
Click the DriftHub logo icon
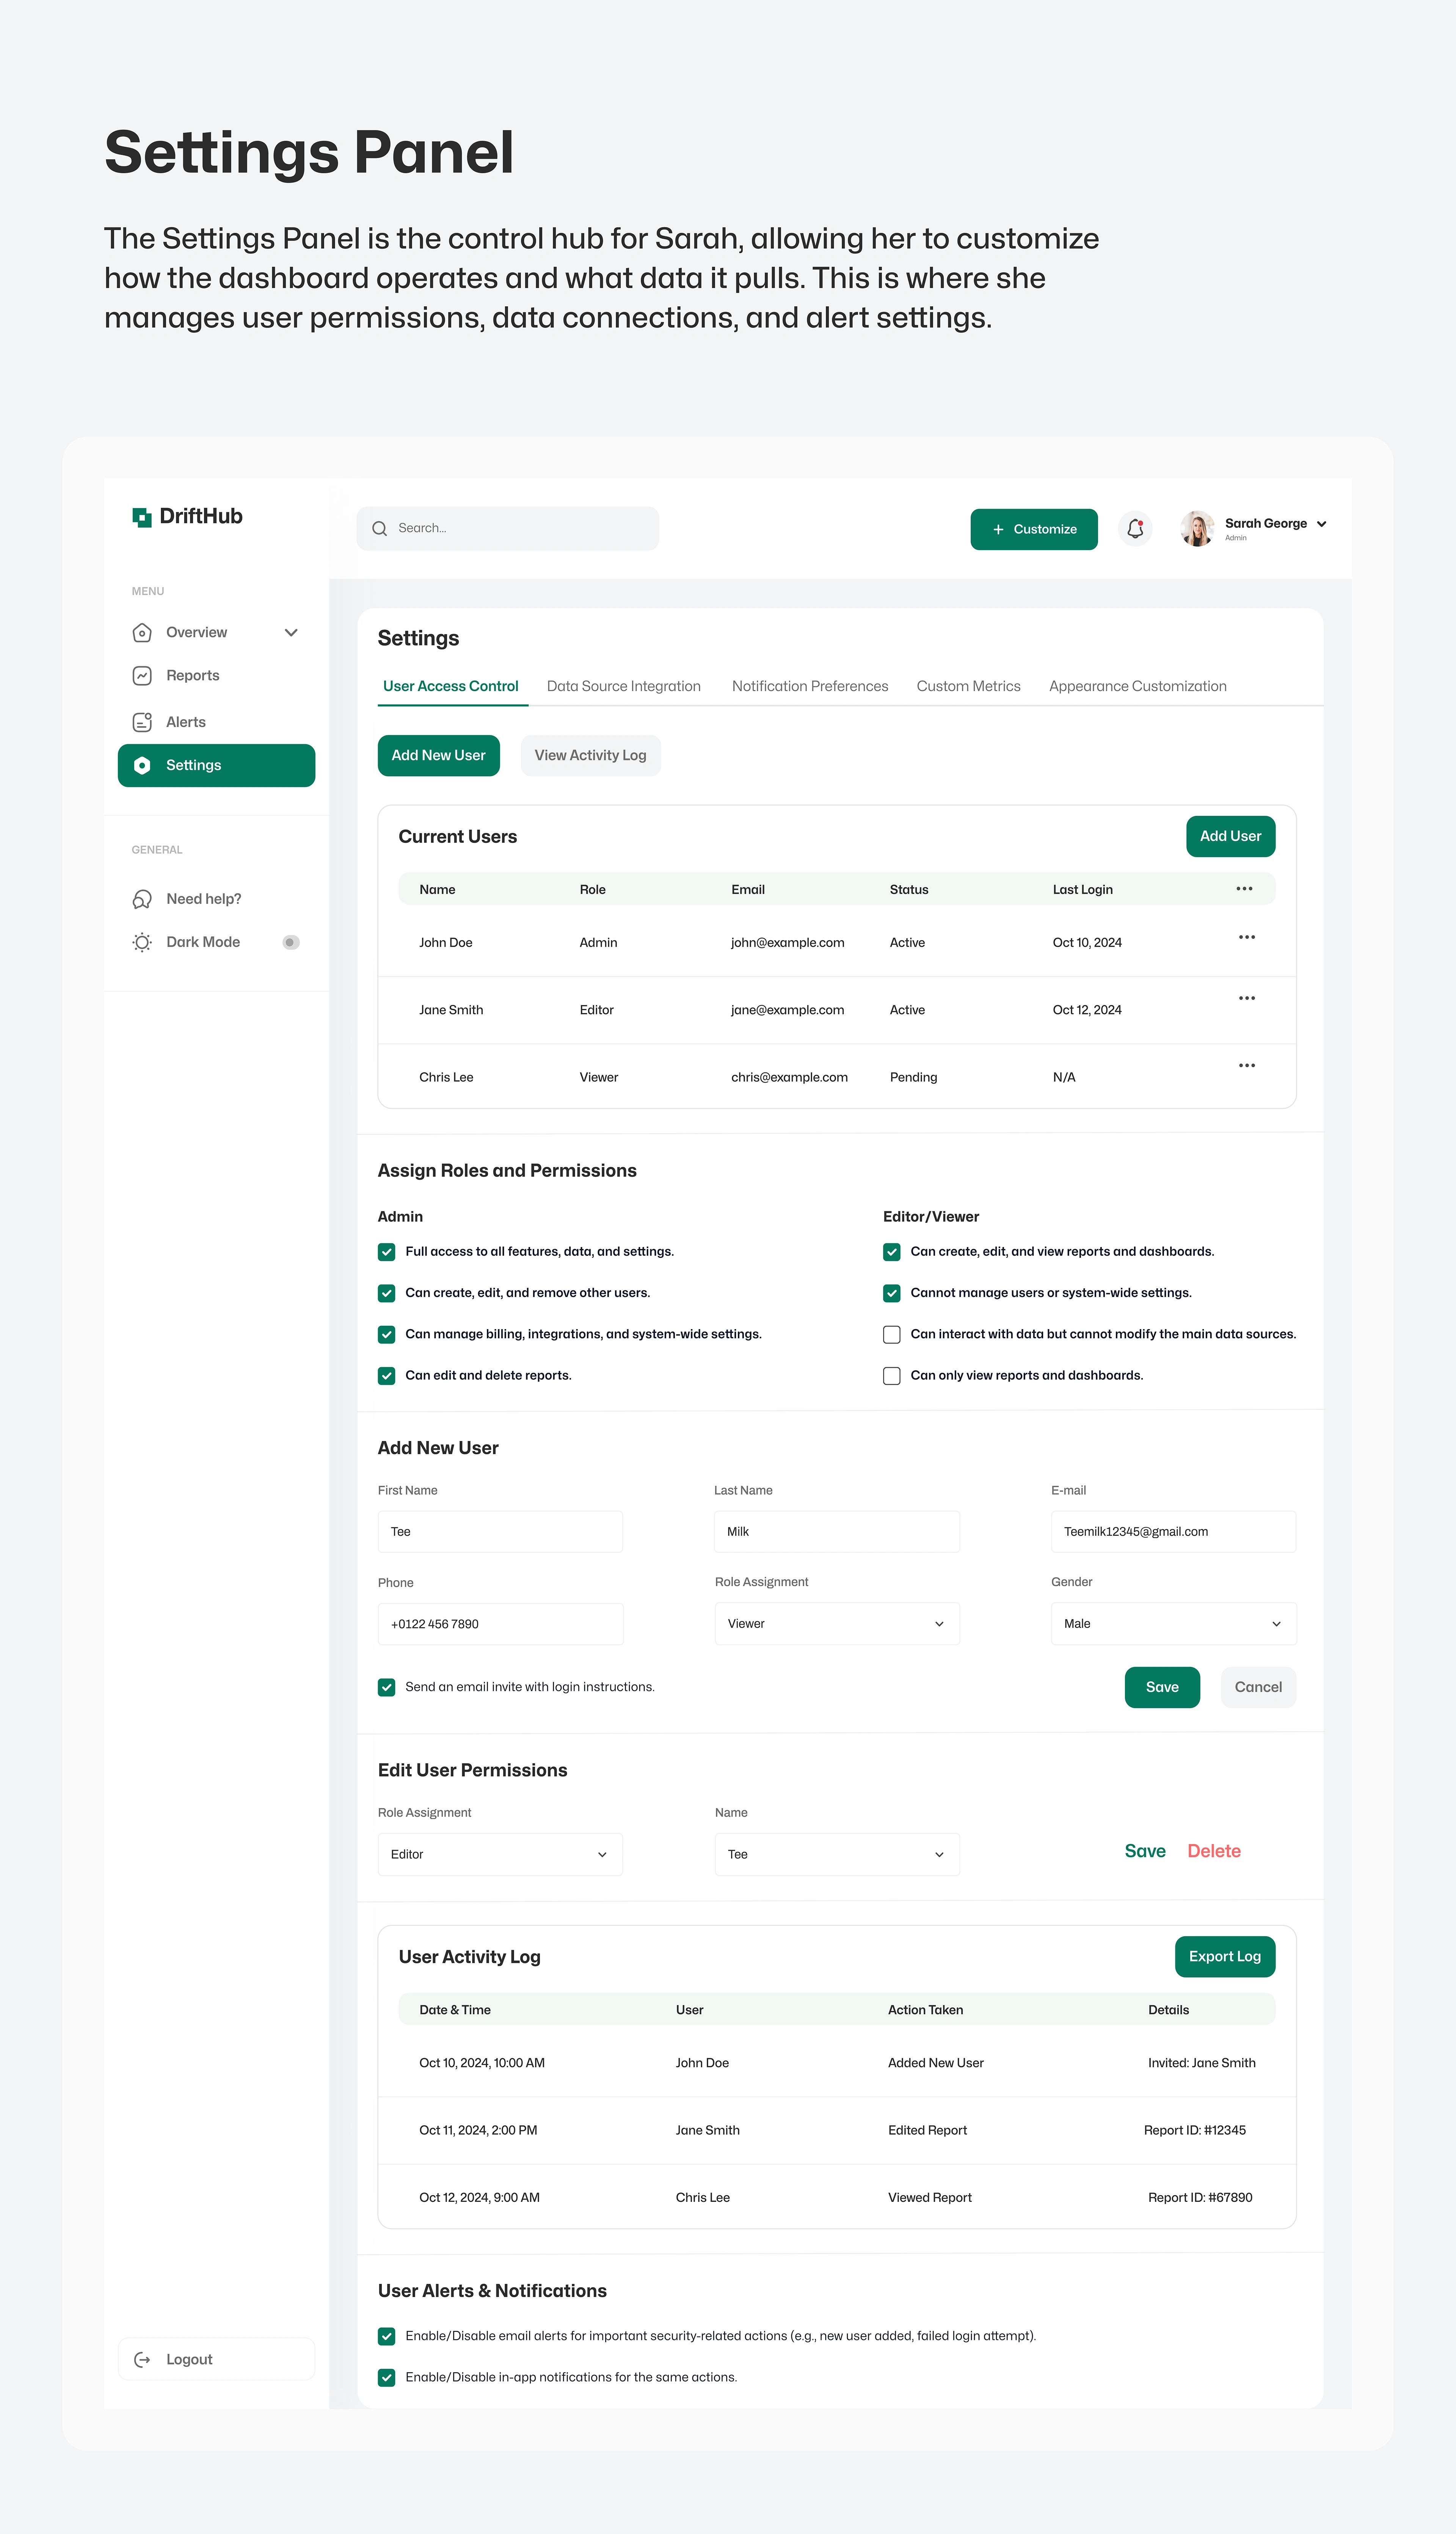(x=142, y=517)
